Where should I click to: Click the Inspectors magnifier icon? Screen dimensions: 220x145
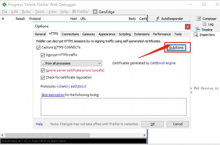[196, 34]
